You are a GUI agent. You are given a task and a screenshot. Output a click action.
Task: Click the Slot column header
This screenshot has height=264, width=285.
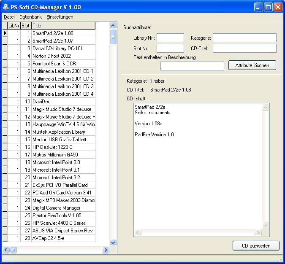(x=26, y=26)
